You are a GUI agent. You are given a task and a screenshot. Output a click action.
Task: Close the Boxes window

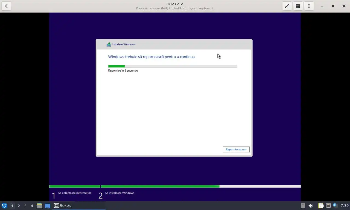[x=344, y=6]
